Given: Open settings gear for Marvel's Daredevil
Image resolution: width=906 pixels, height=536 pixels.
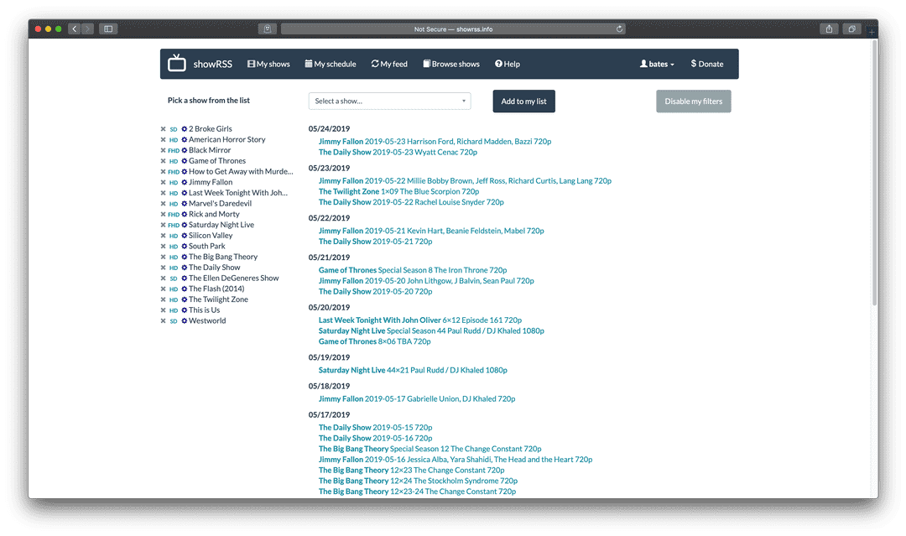Looking at the screenshot, I should [185, 204].
